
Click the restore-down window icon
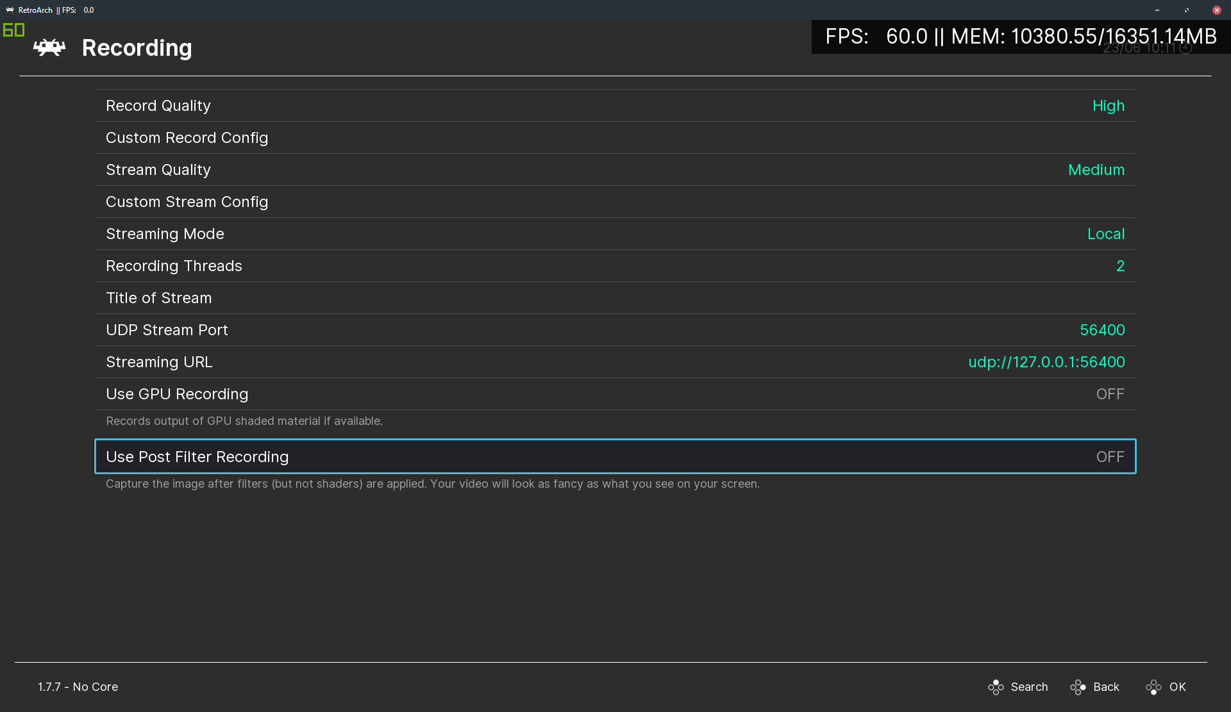tap(1186, 10)
